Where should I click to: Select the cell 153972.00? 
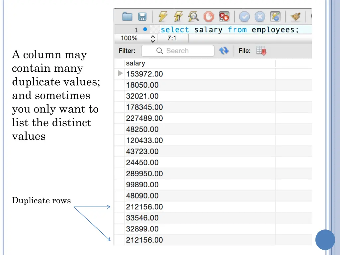tap(200, 74)
